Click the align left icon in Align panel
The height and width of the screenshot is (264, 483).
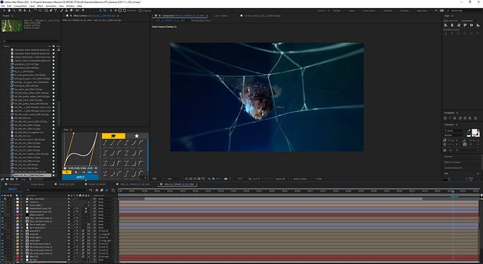click(445, 25)
